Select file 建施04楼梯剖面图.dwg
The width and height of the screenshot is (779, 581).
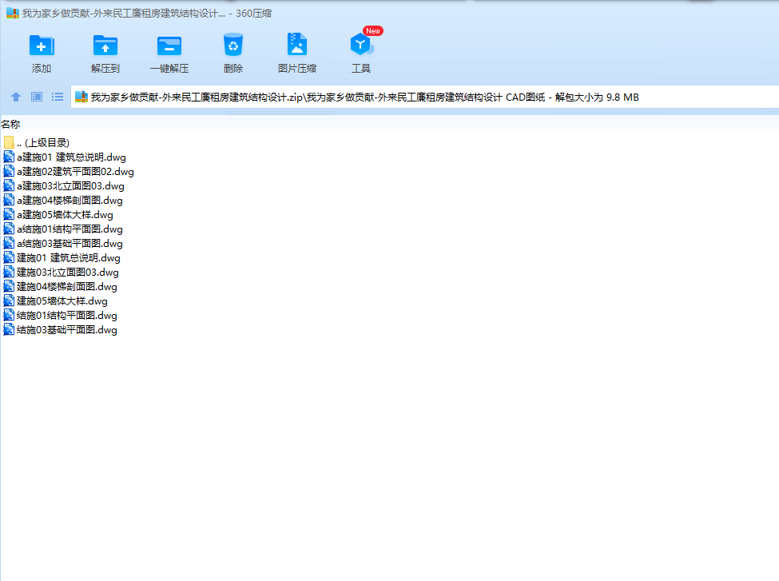[67, 287]
